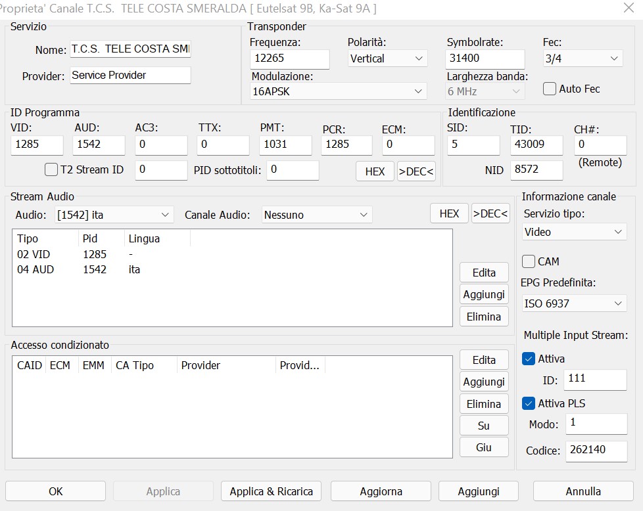Click the Tipo column header
The image size is (643, 511).
click(x=46, y=238)
